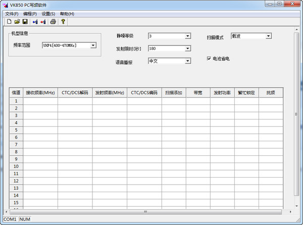Click the vertical scrollbar thumb
The height and width of the screenshot is (225, 303).
click(x=296, y=114)
